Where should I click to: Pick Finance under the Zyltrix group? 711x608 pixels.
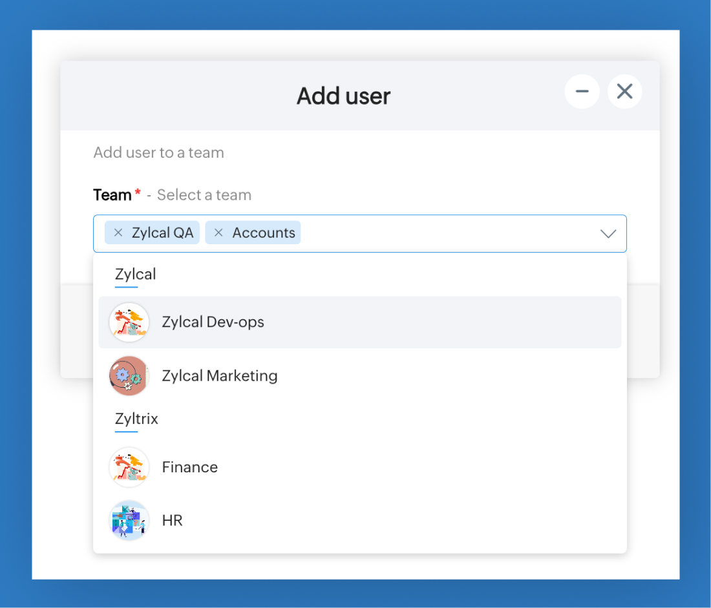[x=189, y=467]
